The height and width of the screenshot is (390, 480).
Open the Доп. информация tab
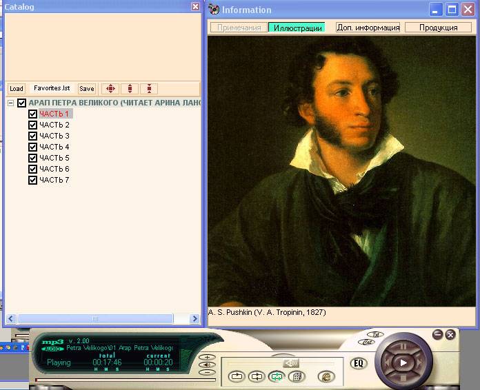point(368,28)
